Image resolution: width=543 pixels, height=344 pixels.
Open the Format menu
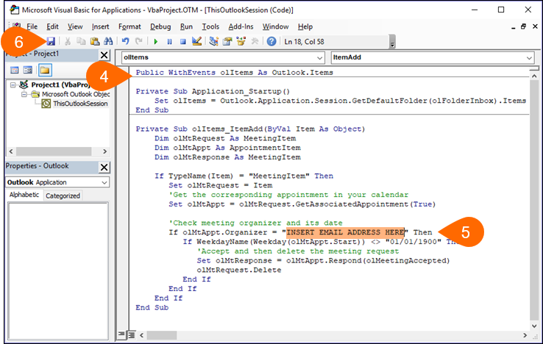click(x=129, y=26)
